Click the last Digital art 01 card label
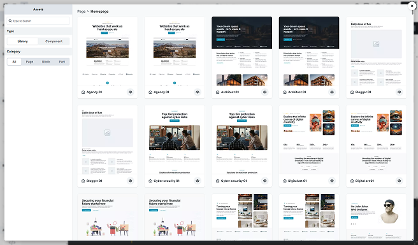The image size is (418, 245). (x=364, y=181)
